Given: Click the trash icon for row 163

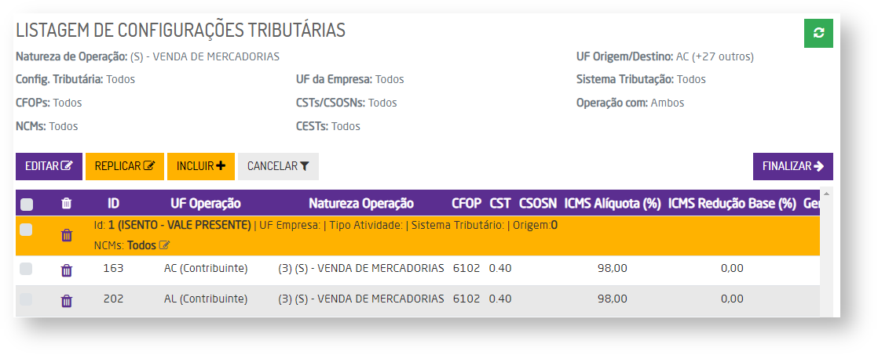Looking at the screenshot, I should tap(67, 270).
